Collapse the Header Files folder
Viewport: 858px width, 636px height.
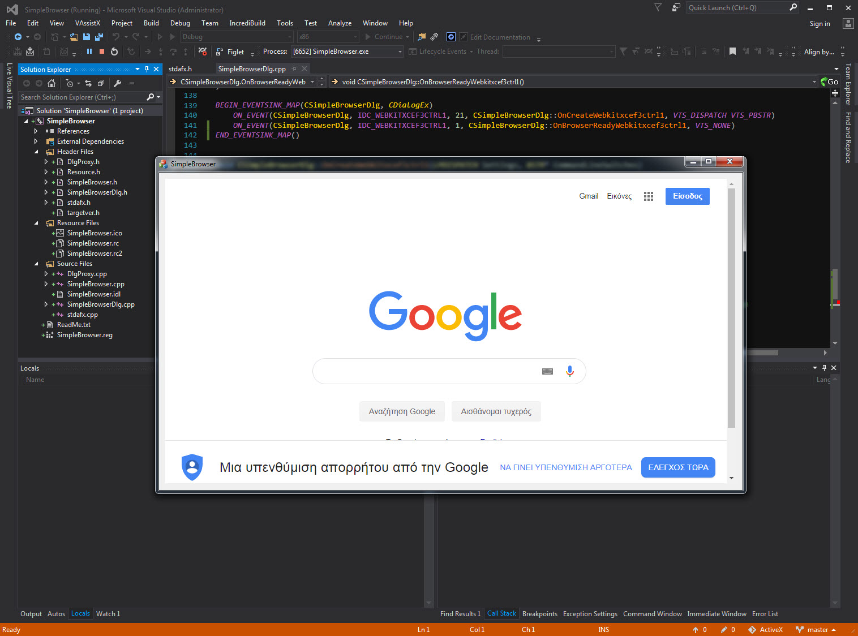pyautogui.click(x=37, y=152)
